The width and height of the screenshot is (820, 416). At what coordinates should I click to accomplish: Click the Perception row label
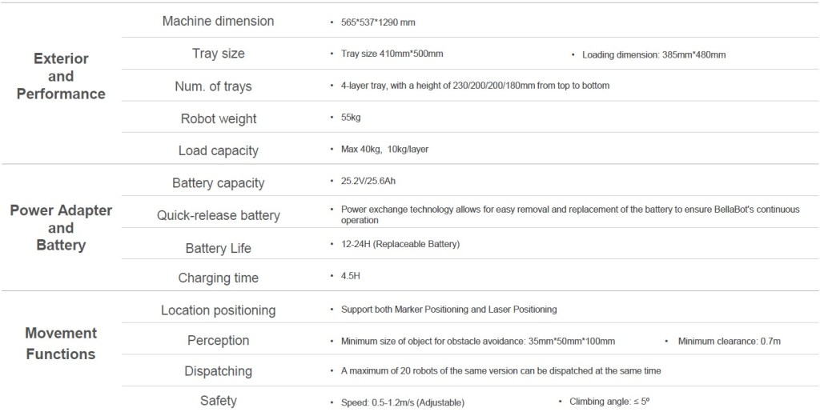[x=218, y=340]
